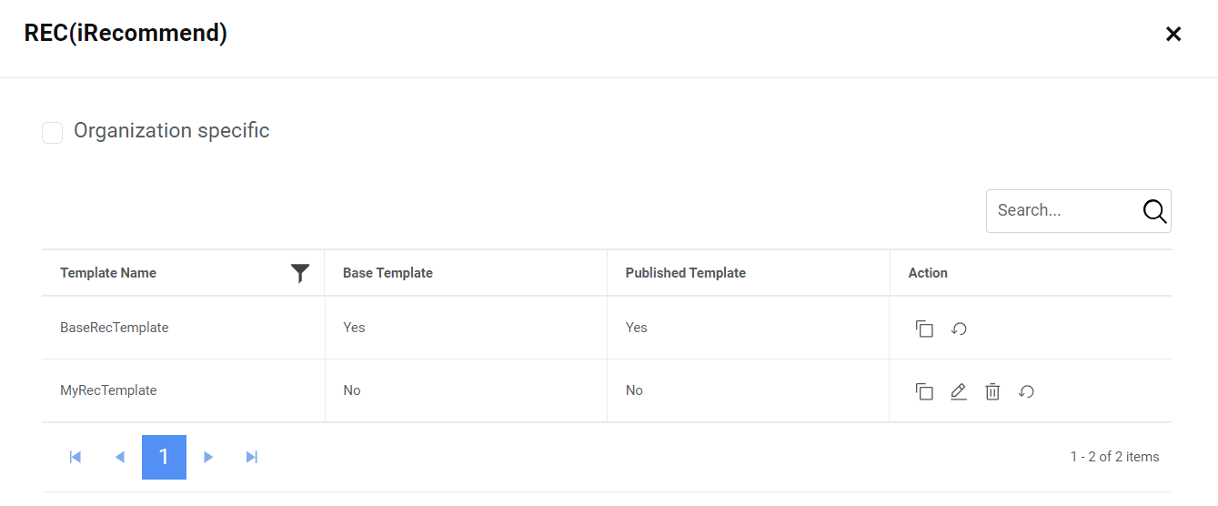Sort by the Base Template column header
The width and height of the screenshot is (1218, 506).
[x=388, y=273]
